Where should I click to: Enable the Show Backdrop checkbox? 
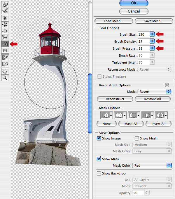99,173
